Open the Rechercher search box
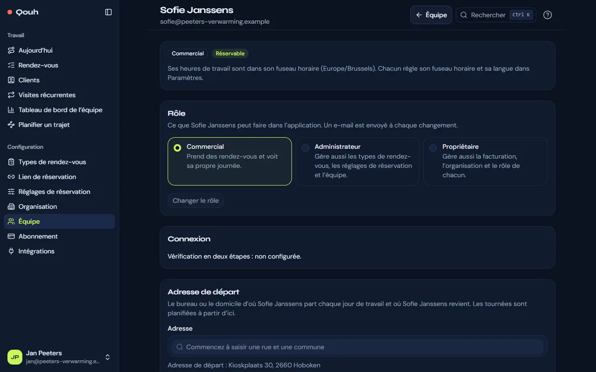The image size is (596, 372). click(496, 15)
